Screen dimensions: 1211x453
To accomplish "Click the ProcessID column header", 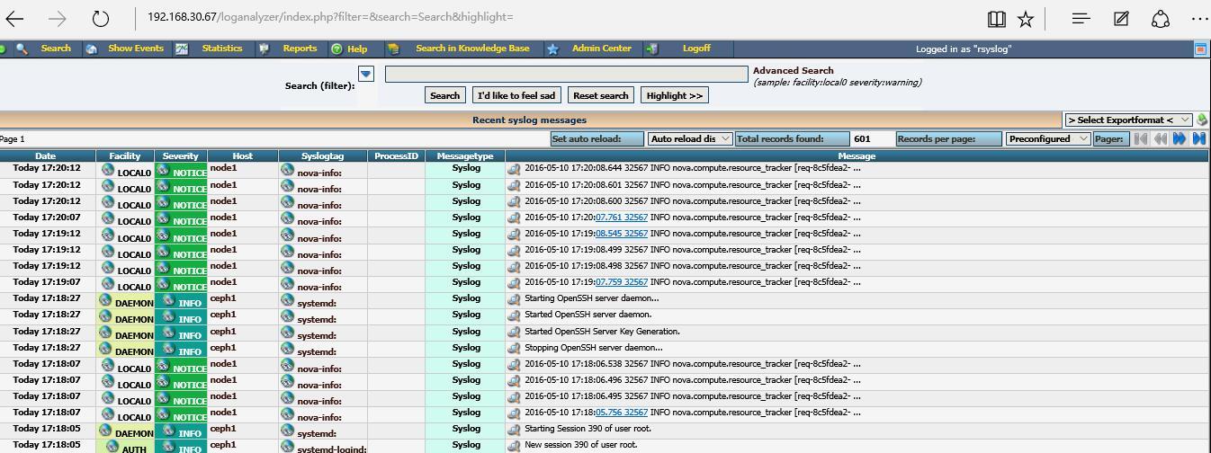I will click(x=396, y=156).
